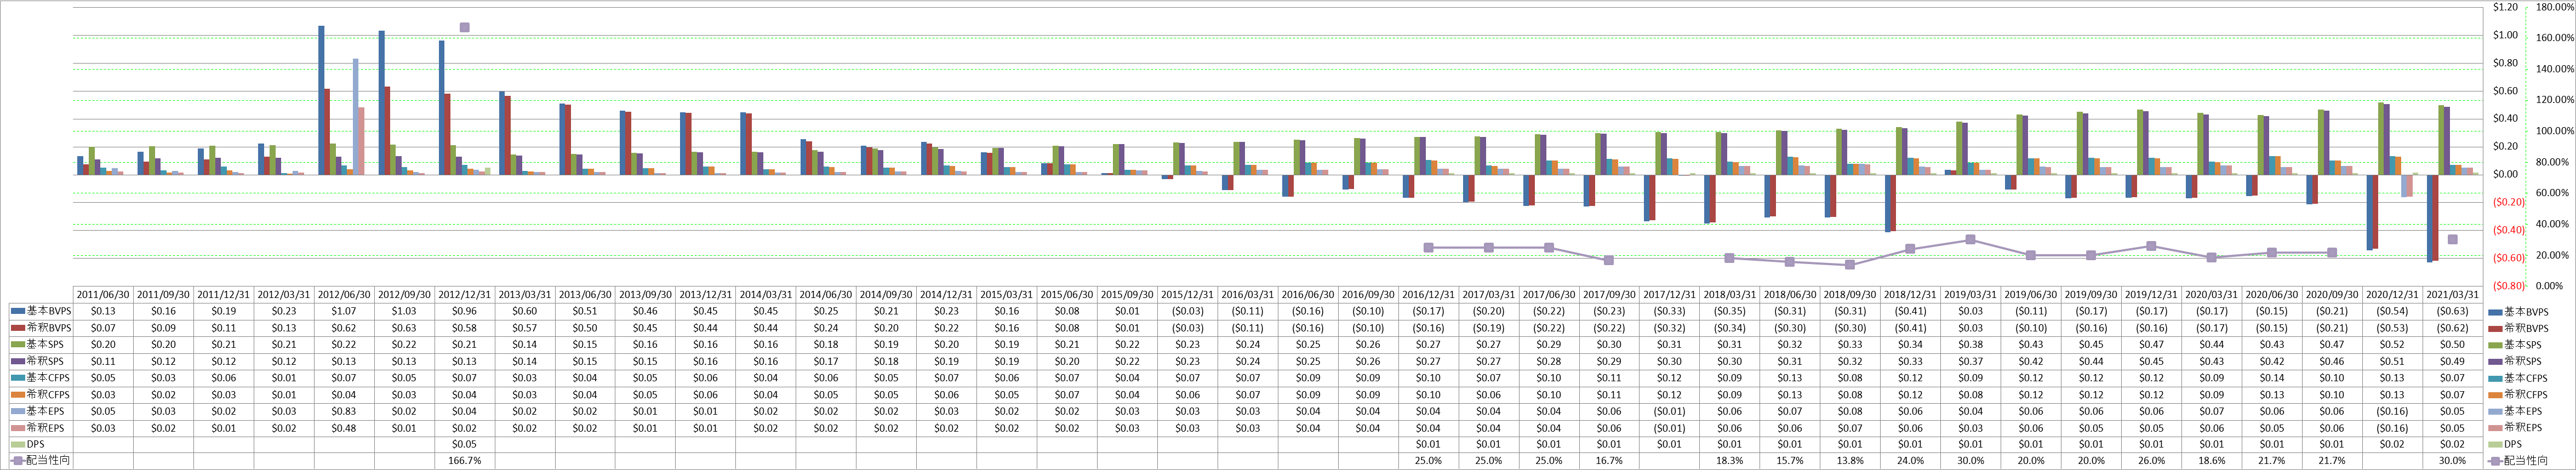Click the $0.48 希釈EPS cell for 2012/06/30
The height and width of the screenshot is (470, 2576).
click(x=345, y=428)
